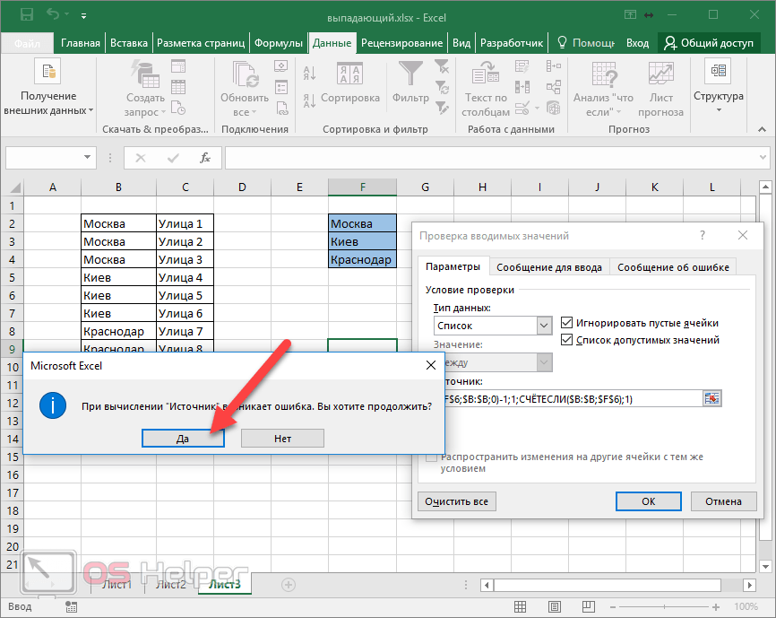Click Text to Columns icon
The image size is (776, 618).
pyautogui.click(x=487, y=74)
